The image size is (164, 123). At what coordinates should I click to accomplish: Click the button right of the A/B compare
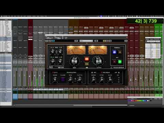(110, 41)
